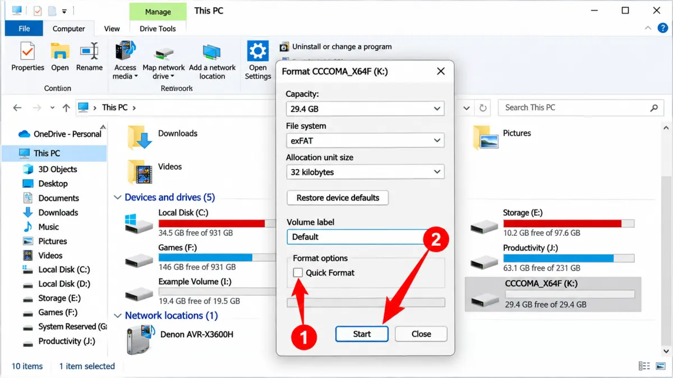Click the magnifier search icon
The width and height of the screenshot is (673, 378).
[x=654, y=108]
